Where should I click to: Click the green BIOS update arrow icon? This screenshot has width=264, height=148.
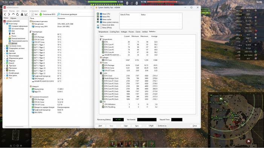click(41, 14)
